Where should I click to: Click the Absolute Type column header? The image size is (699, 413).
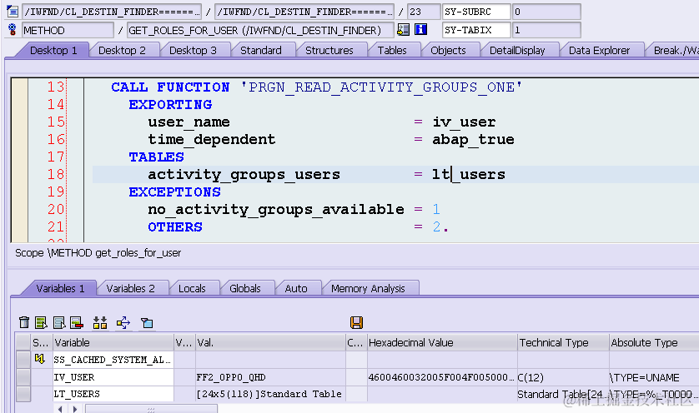[x=653, y=343]
